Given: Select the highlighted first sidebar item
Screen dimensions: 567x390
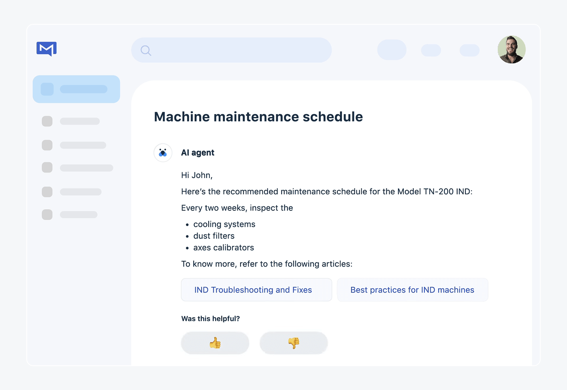Looking at the screenshot, I should point(76,89).
